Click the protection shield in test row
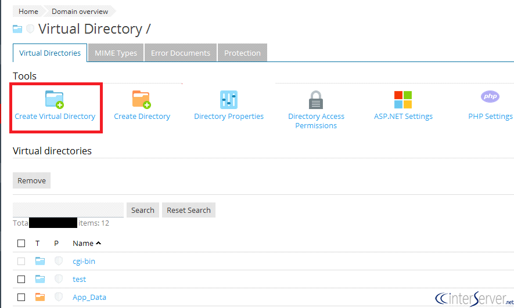Screen dimensions: 514x308 (x=59, y=279)
